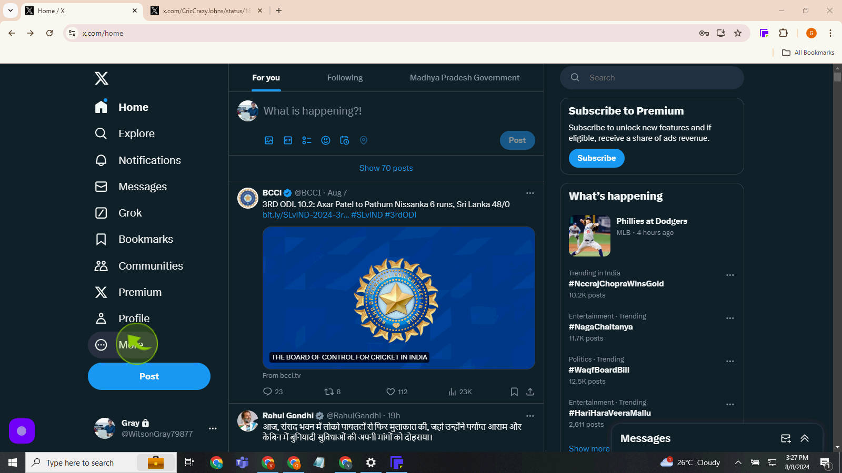Click the Search field
The height and width of the screenshot is (473, 842).
point(652,78)
